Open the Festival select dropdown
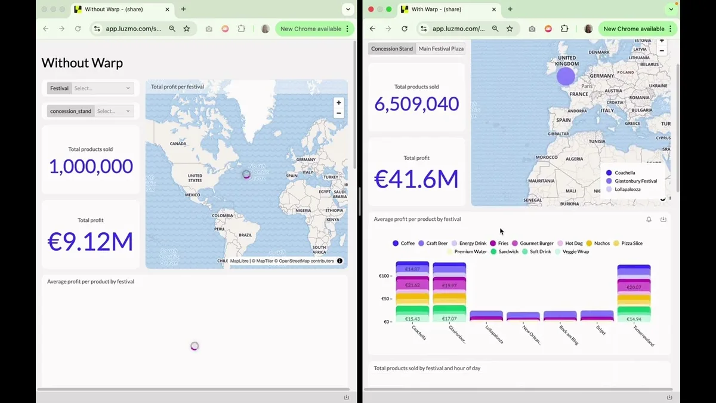The height and width of the screenshot is (403, 716). pos(103,88)
